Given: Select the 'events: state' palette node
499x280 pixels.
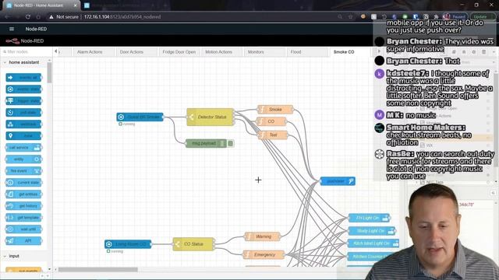Looking at the screenshot, I should coord(24,89).
